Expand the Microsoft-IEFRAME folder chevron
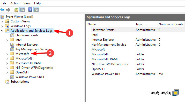Image resolution: width=185 pixels, height=102 pixels. pyautogui.click(x=7, y=63)
